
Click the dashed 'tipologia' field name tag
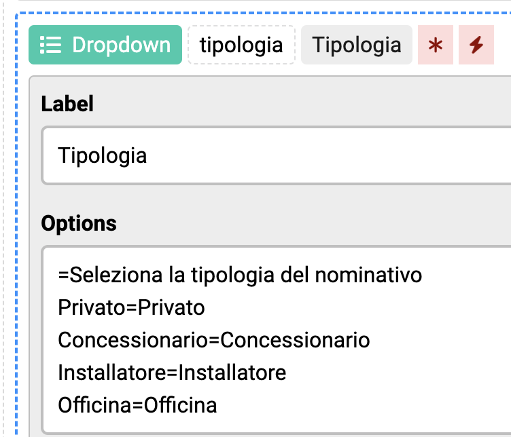pyautogui.click(x=241, y=45)
